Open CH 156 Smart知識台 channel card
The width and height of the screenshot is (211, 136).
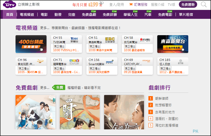(102, 66)
